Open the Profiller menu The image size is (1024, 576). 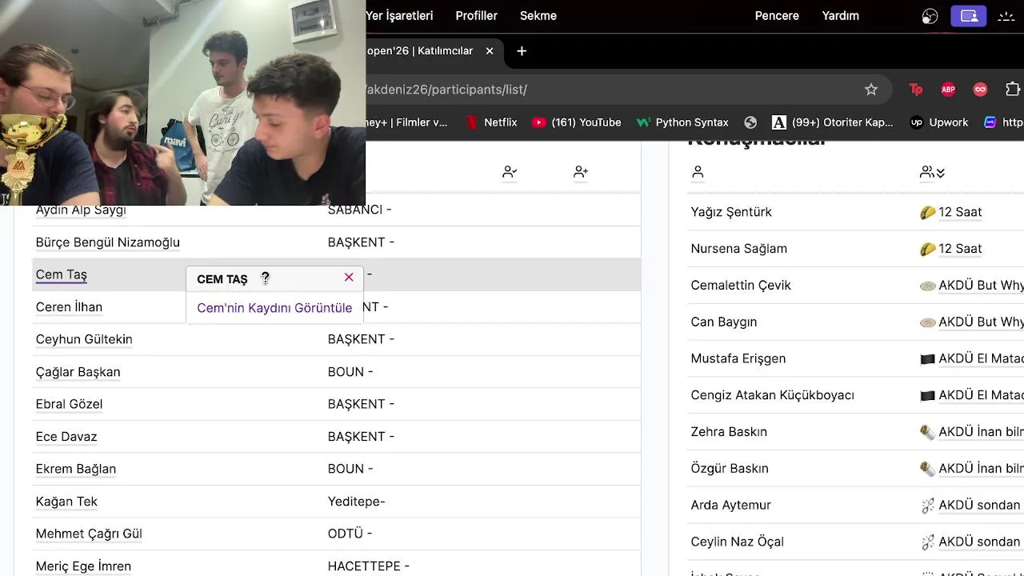tap(476, 15)
